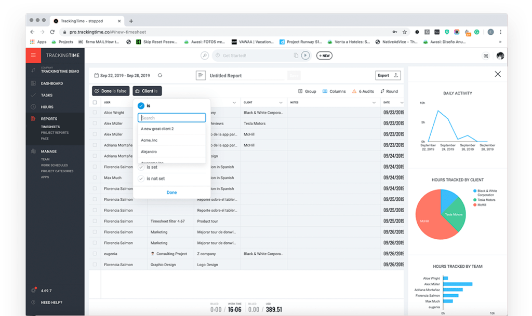Open the 'Client is' filter chip
The image size is (532, 316).
(x=147, y=91)
